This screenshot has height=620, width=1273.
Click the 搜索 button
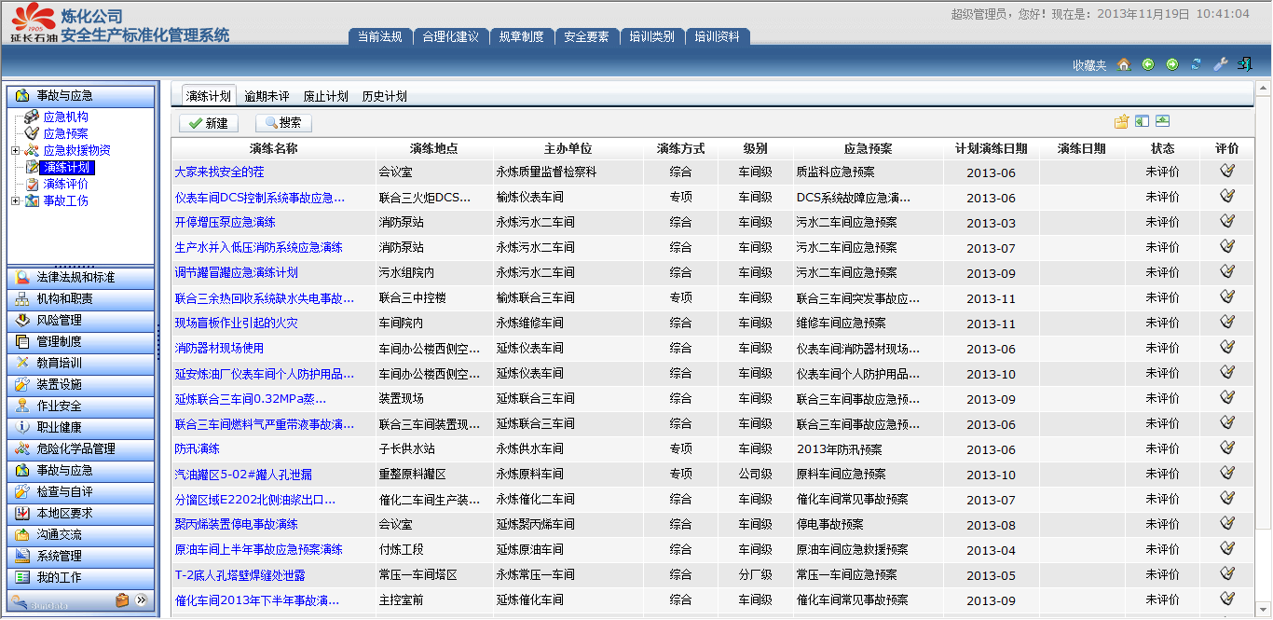point(283,123)
